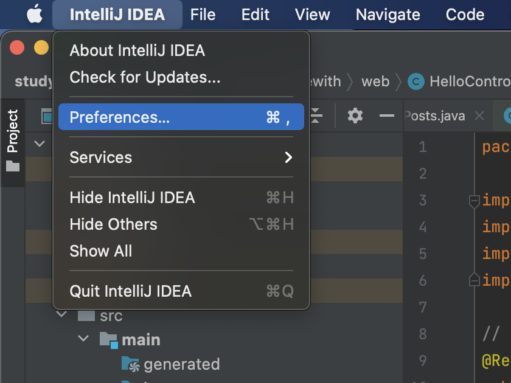The height and width of the screenshot is (383, 511).
Task: Select the generated sources folder icon
Action: coord(131,364)
